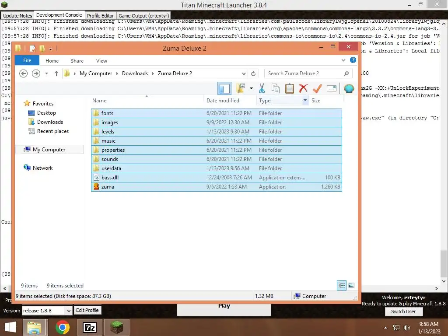Toggle the navigation pane layout icon
Image resolution: width=448 pixels, height=336 pixels.
[x=224, y=88]
